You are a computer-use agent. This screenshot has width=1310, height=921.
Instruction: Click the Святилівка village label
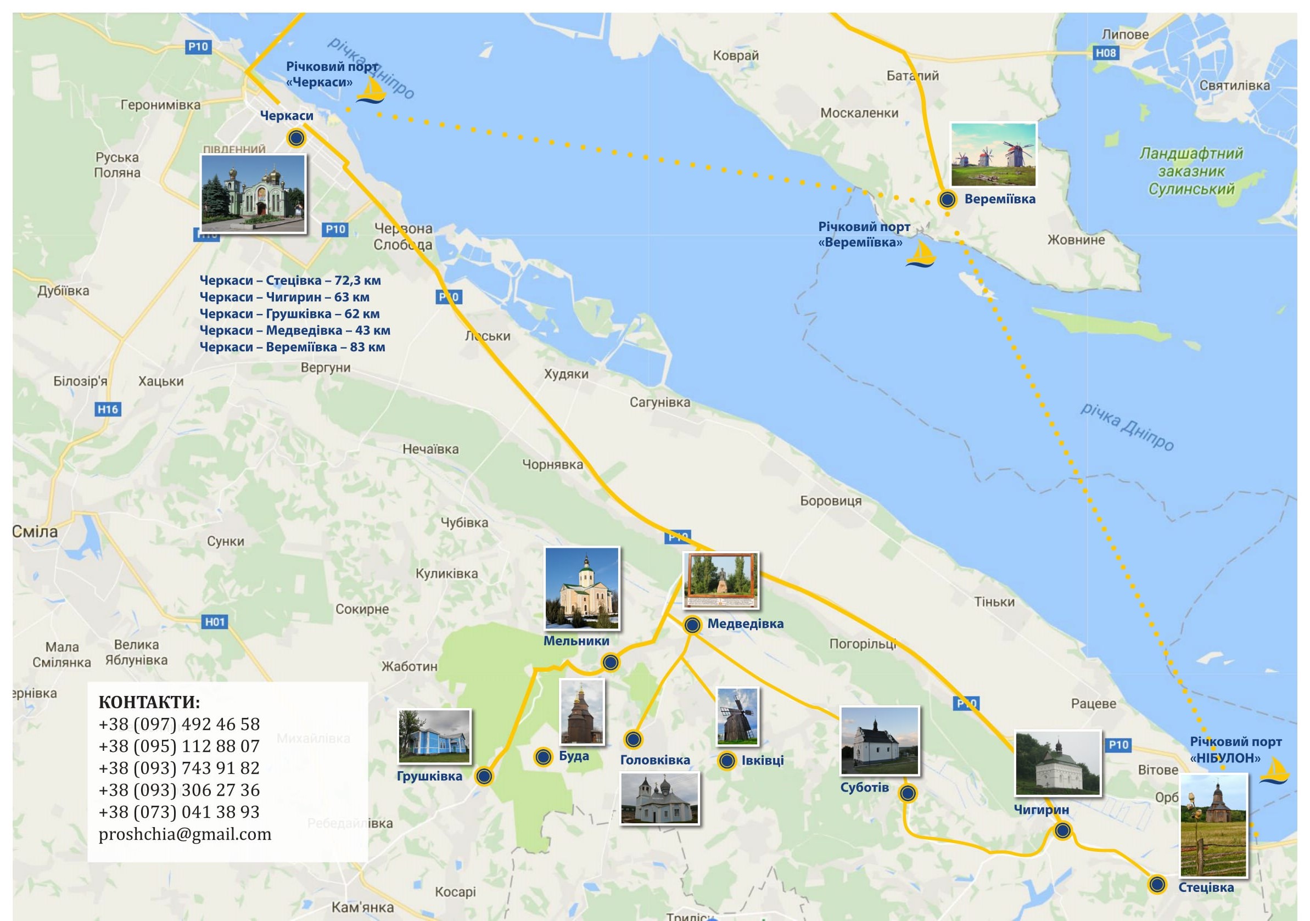(x=1235, y=86)
